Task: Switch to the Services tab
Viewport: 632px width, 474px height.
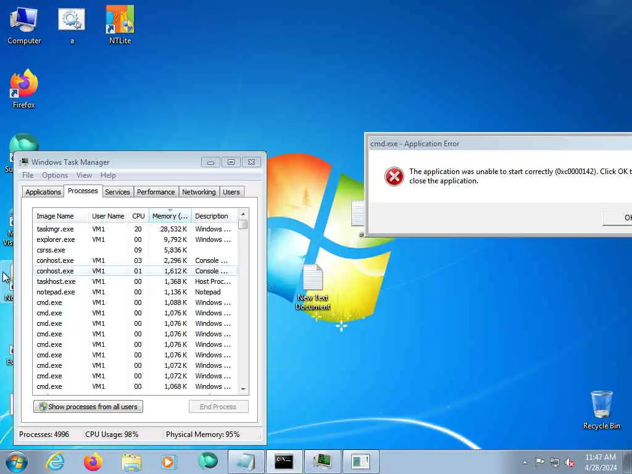Action: coord(117,192)
